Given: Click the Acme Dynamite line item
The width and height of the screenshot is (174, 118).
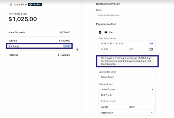Looking at the screenshot, I should click(x=17, y=32).
